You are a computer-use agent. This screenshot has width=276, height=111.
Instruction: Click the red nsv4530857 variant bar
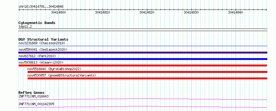(x=147, y=78)
